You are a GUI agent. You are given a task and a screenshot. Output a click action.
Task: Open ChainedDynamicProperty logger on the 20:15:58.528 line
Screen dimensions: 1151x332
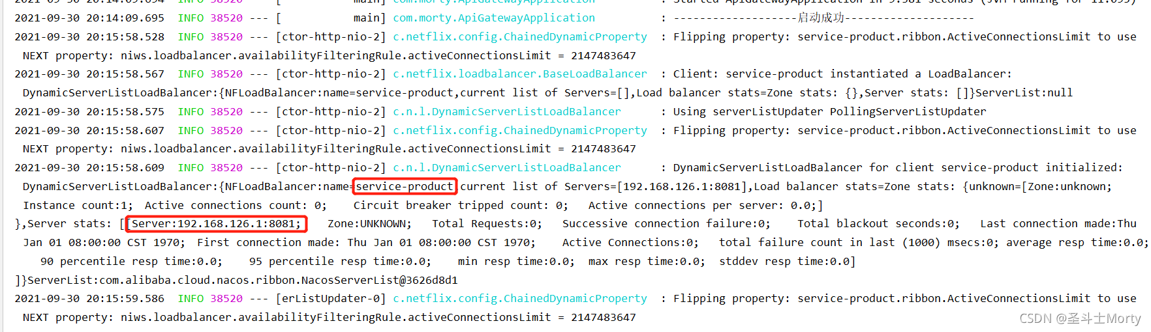pyautogui.click(x=520, y=37)
